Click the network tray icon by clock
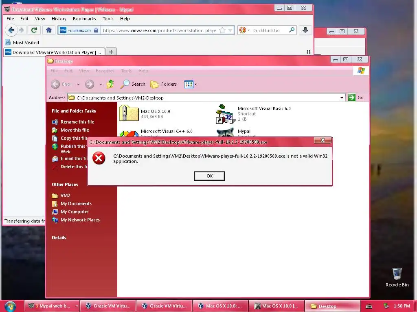This screenshot has width=417, height=312. click(386, 306)
